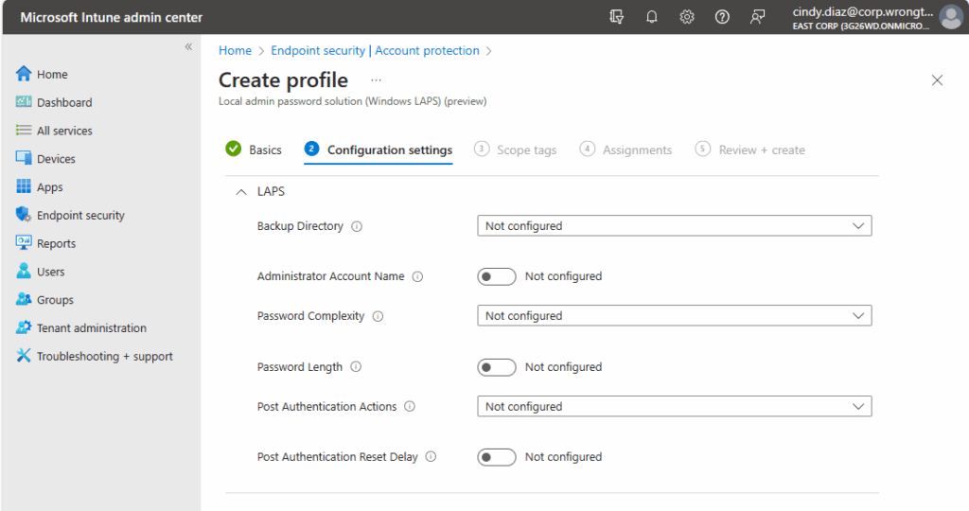Click the info icon beside Password Length
This screenshot has height=511, width=969.
click(356, 367)
